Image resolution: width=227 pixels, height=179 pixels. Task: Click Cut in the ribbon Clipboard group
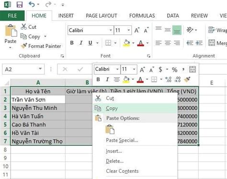(29, 27)
